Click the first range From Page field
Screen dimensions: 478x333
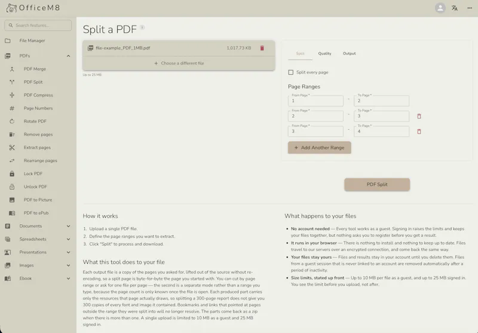315,100
